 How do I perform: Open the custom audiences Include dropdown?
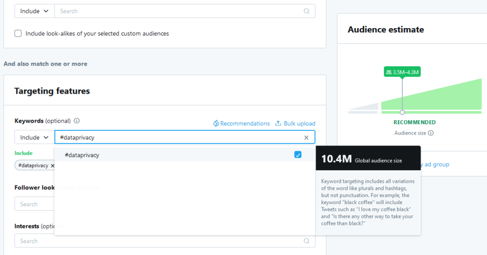(34, 11)
